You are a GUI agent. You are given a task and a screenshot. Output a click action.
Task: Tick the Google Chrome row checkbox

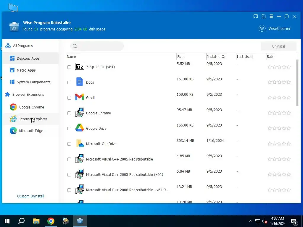point(69,113)
